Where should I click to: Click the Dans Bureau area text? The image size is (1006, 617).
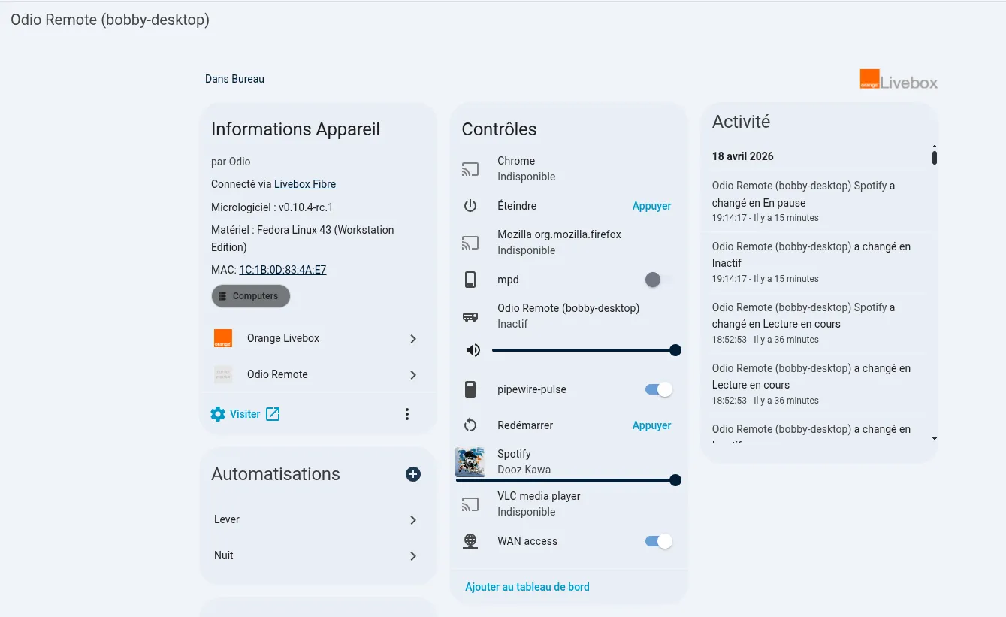point(234,79)
